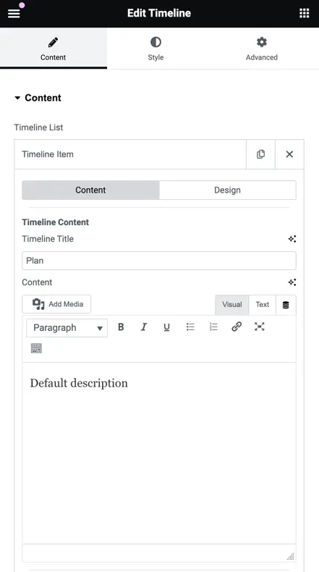The image size is (319, 572).
Task: Insert a link in the editor
Action: 237,327
